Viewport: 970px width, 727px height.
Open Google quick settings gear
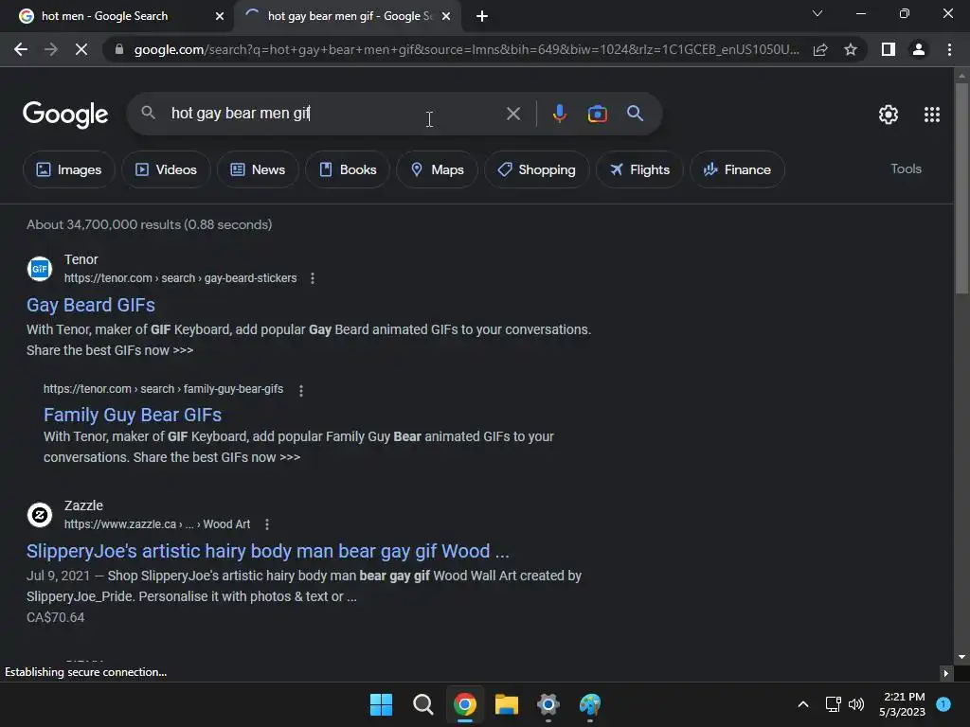tap(889, 115)
